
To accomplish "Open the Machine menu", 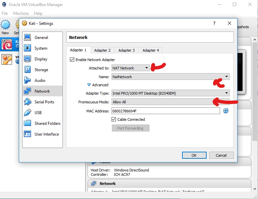I will [x=21, y=13].
